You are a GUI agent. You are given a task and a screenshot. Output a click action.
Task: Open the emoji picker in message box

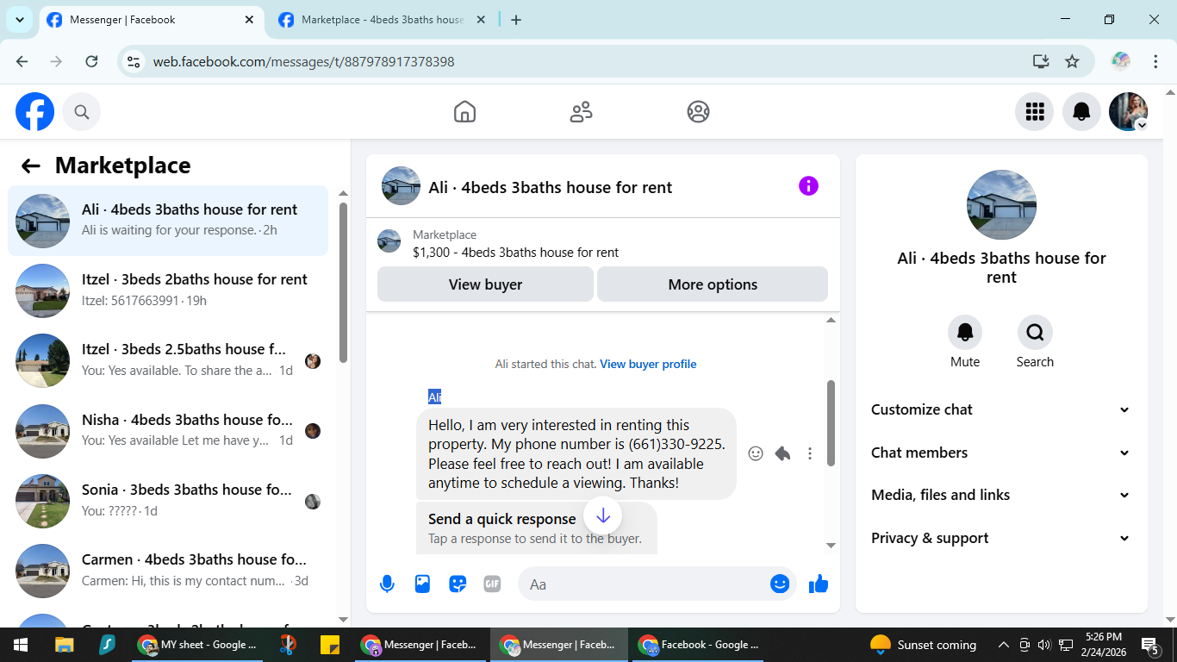pyautogui.click(x=780, y=584)
